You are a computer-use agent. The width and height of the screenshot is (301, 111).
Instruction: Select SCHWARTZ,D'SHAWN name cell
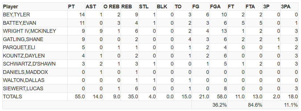point(35,64)
